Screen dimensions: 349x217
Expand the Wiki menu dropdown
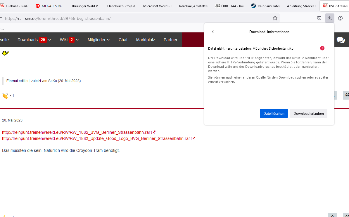coord(77,40)
